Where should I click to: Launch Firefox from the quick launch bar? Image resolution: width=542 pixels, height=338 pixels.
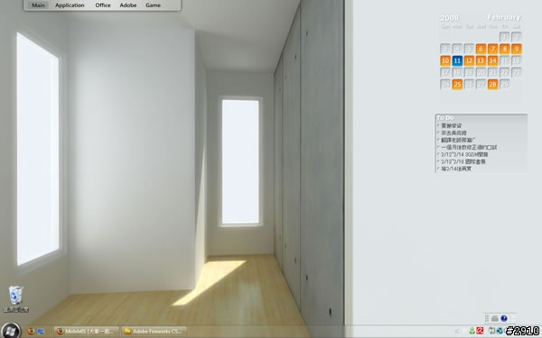tap(31, 331)
